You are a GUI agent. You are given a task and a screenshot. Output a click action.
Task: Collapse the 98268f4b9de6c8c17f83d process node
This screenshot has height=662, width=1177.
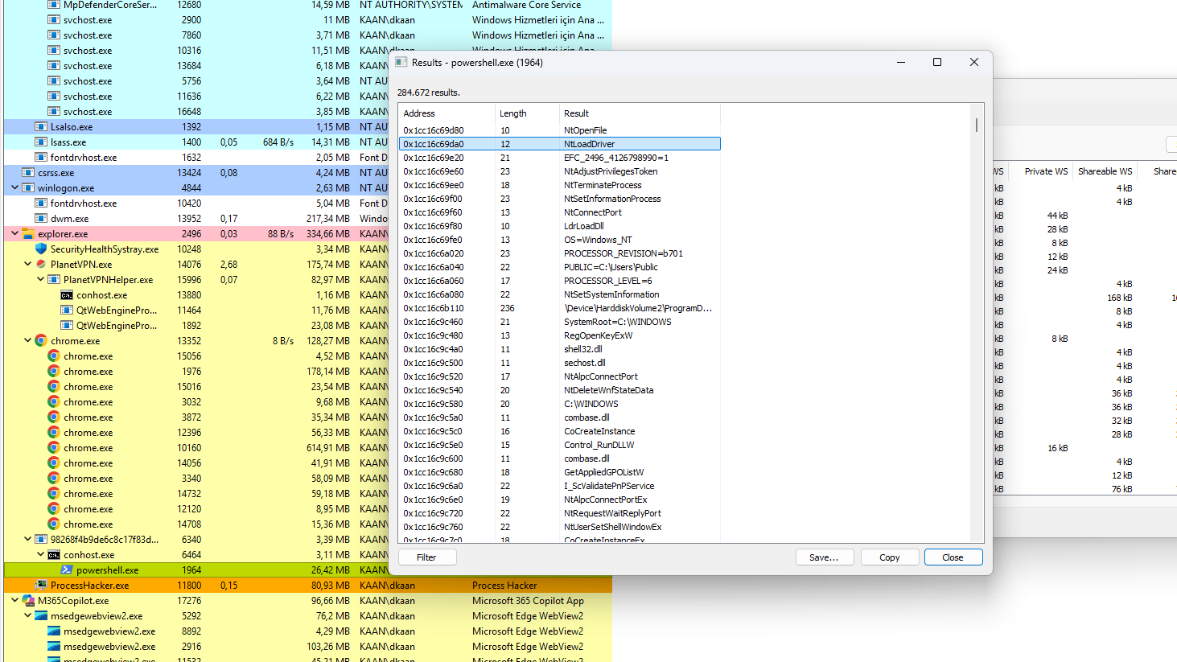pos(27,540)
